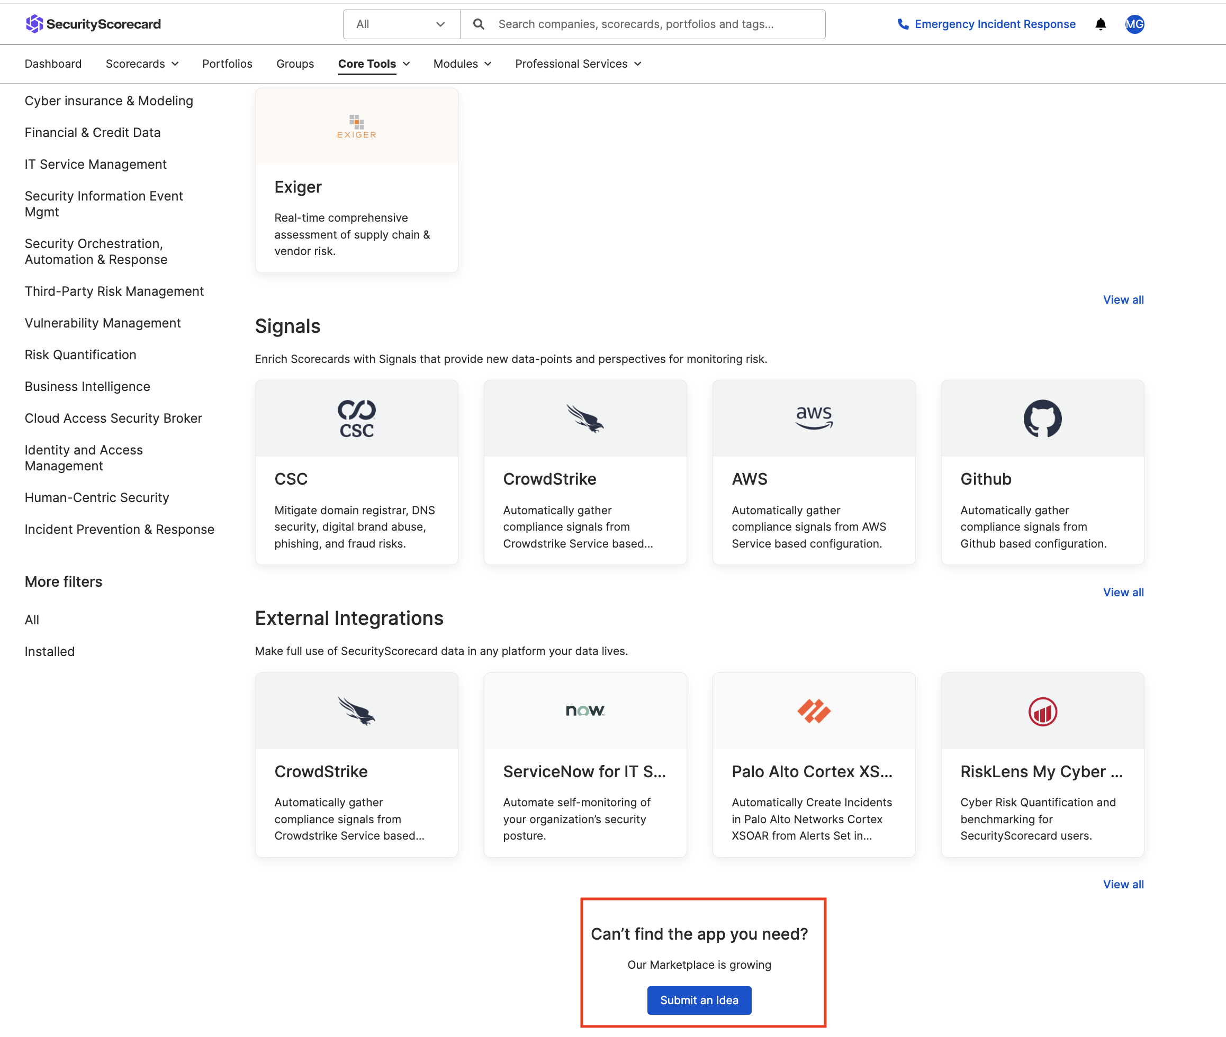The height and width of the screenshot is (1037, 1226).
Task: Click View all above the Signals section
Action: click(x=1123, y=300)
